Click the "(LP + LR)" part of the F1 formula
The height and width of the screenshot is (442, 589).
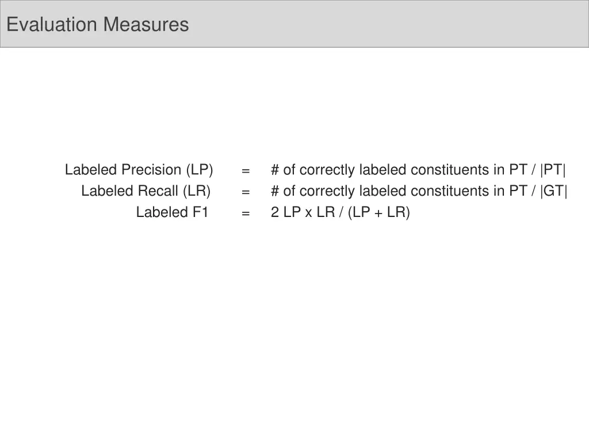point(378,212)
